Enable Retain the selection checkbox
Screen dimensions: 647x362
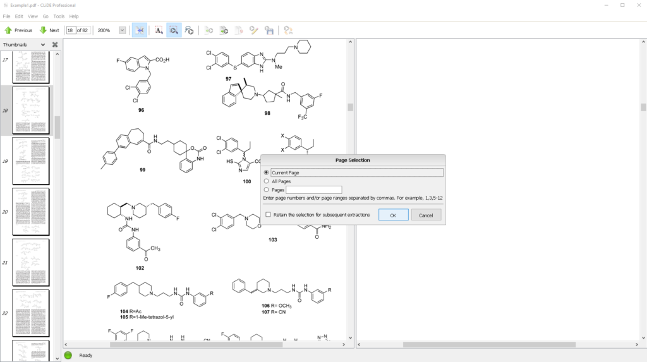269,215
